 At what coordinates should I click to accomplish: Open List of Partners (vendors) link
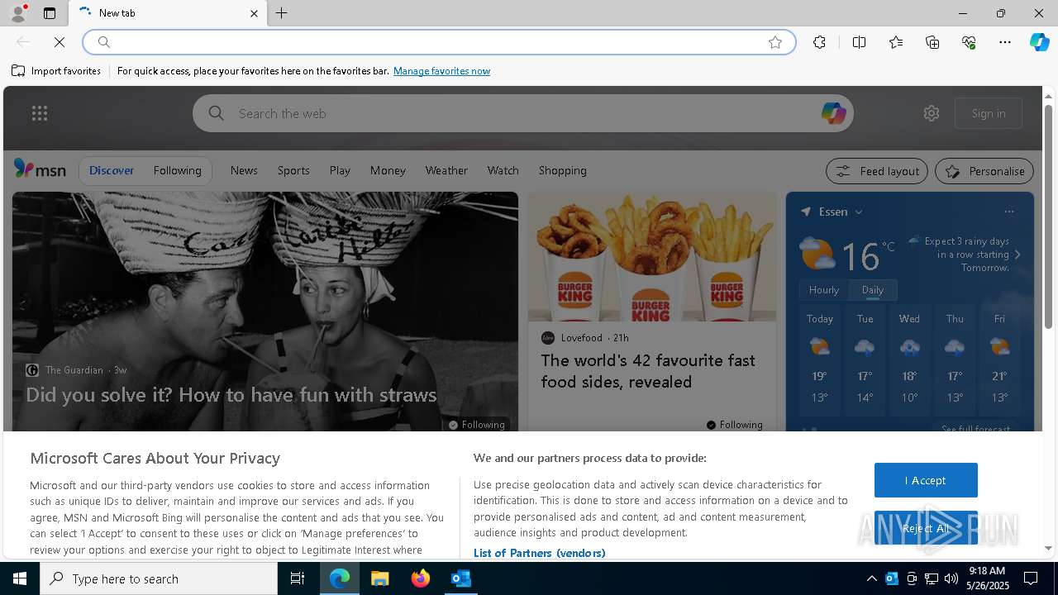click(539, 553)
